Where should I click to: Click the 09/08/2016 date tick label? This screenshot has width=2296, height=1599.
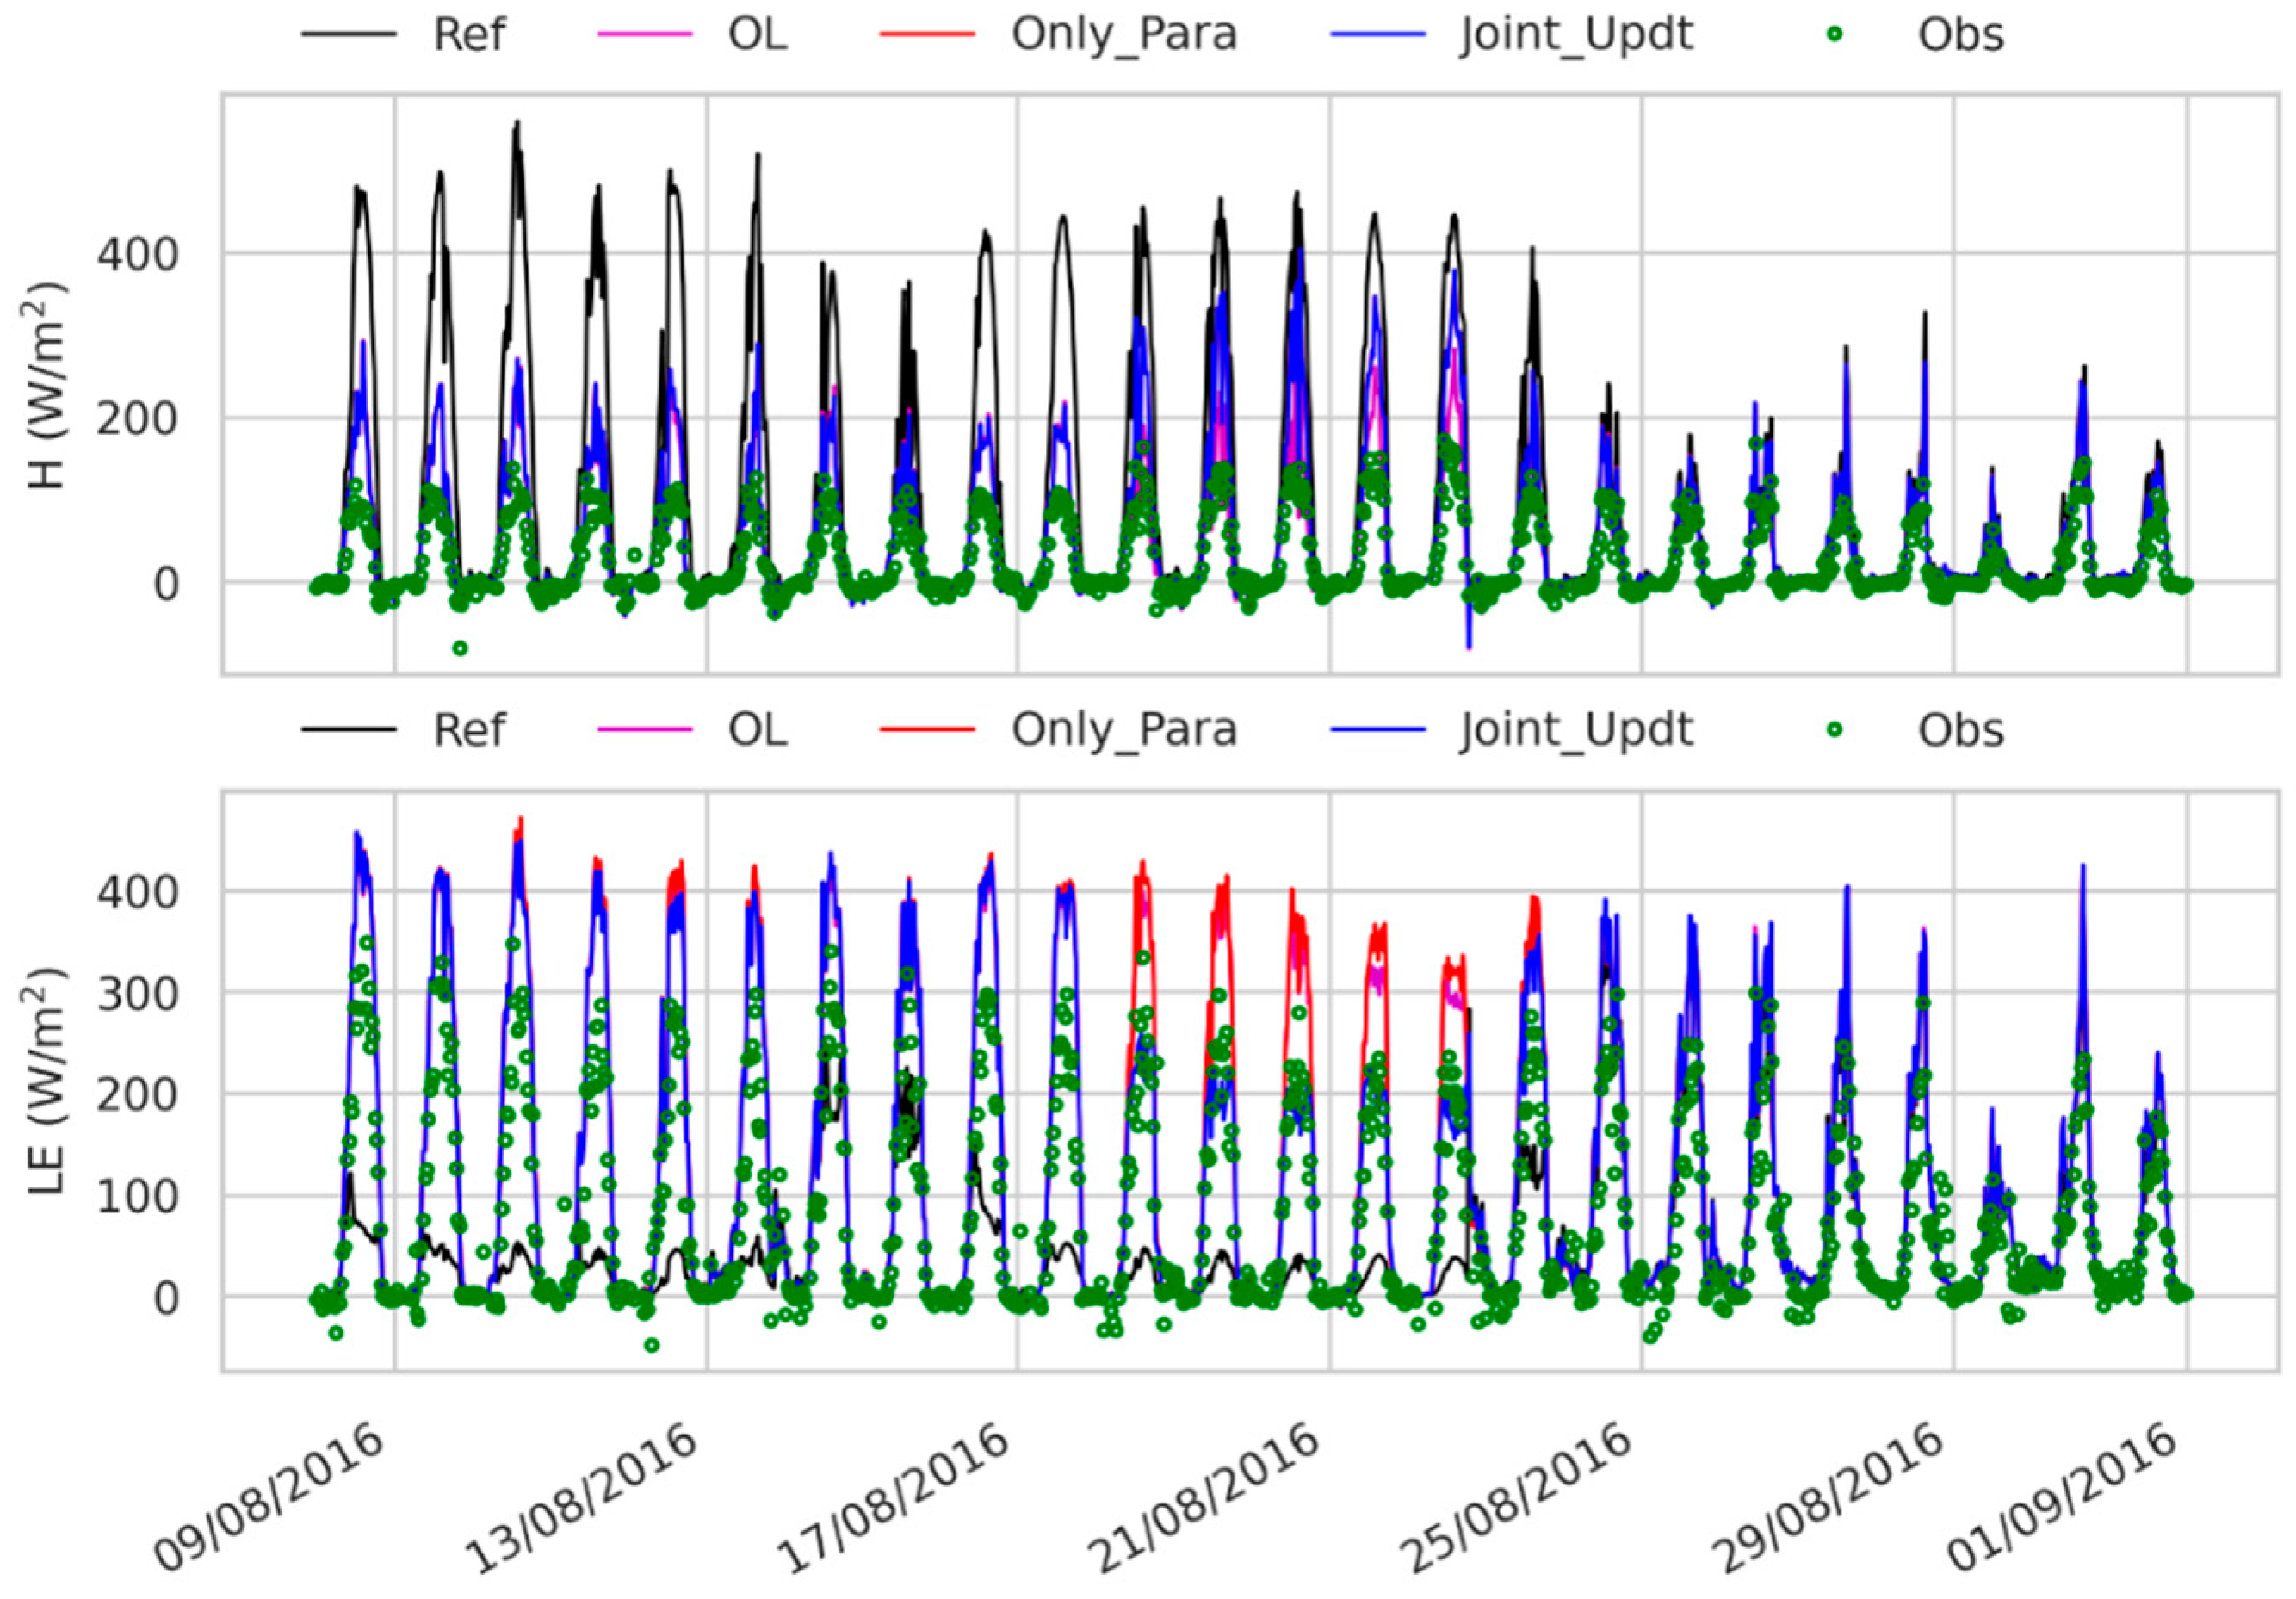[271, 1500]
